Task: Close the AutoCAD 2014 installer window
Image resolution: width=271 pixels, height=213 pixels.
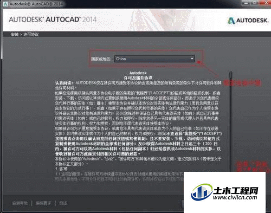Action: point(267,2)
